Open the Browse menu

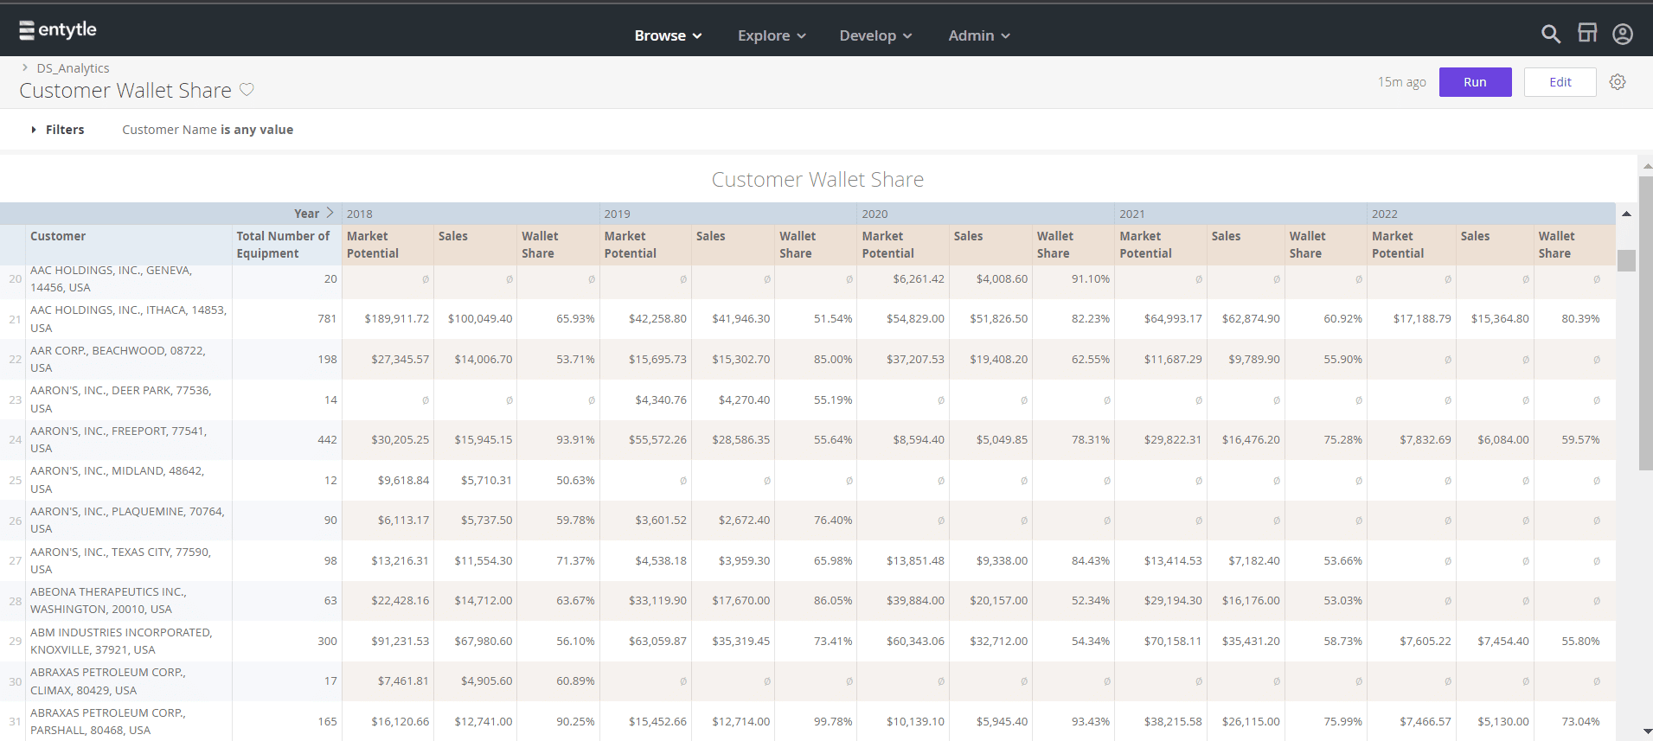point(668,35)
